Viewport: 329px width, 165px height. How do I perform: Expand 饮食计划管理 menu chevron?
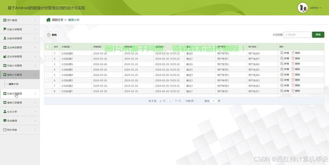point(35,66)
